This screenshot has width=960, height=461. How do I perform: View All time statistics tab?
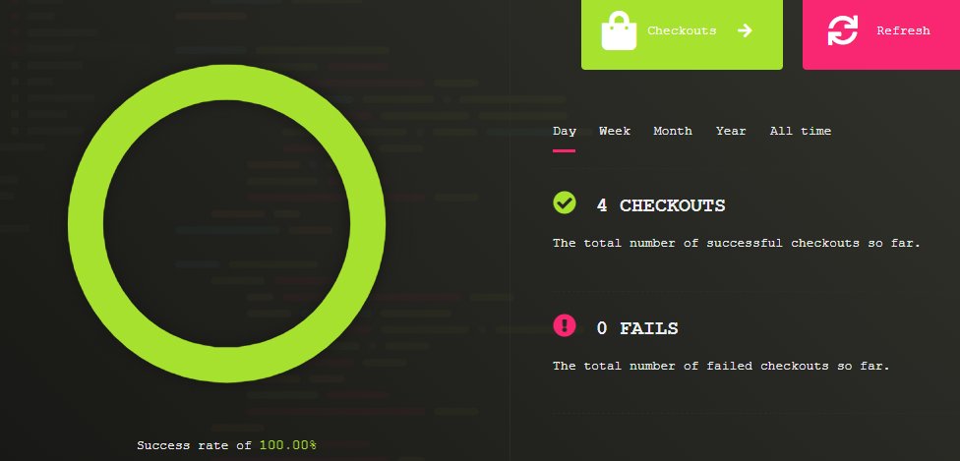(801, 131)
